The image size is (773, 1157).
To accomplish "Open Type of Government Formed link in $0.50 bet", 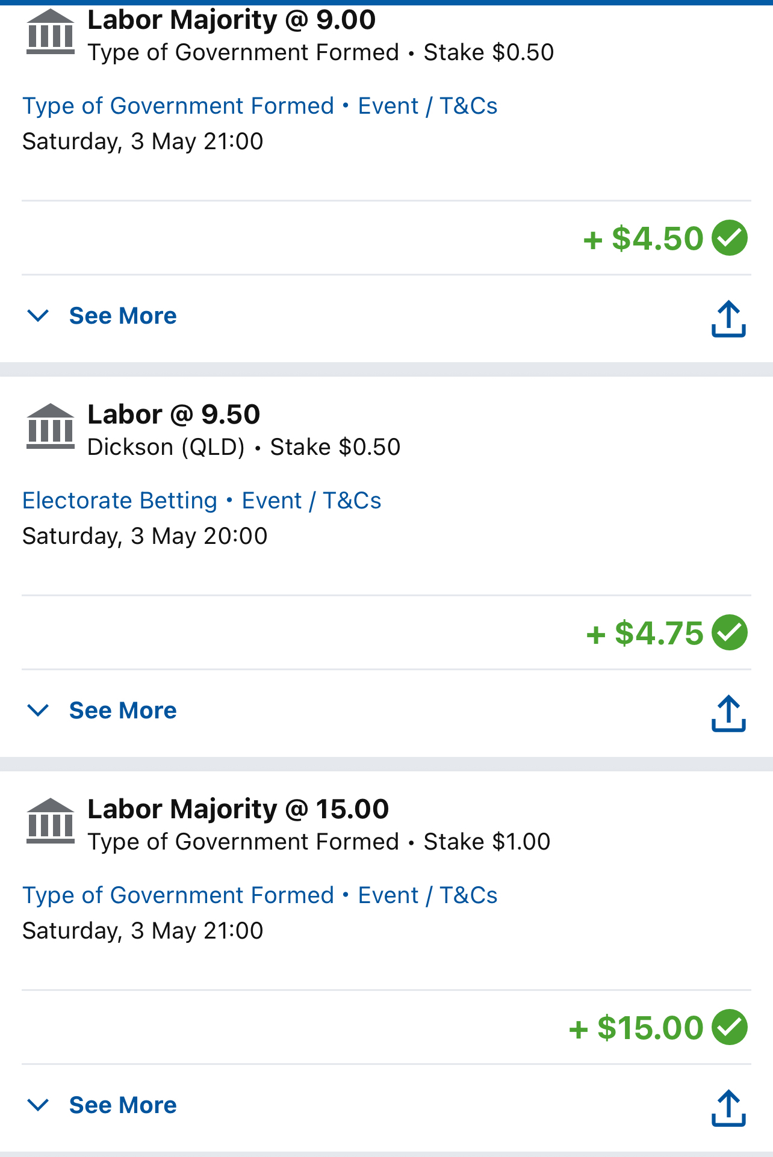I will point(178,106).
